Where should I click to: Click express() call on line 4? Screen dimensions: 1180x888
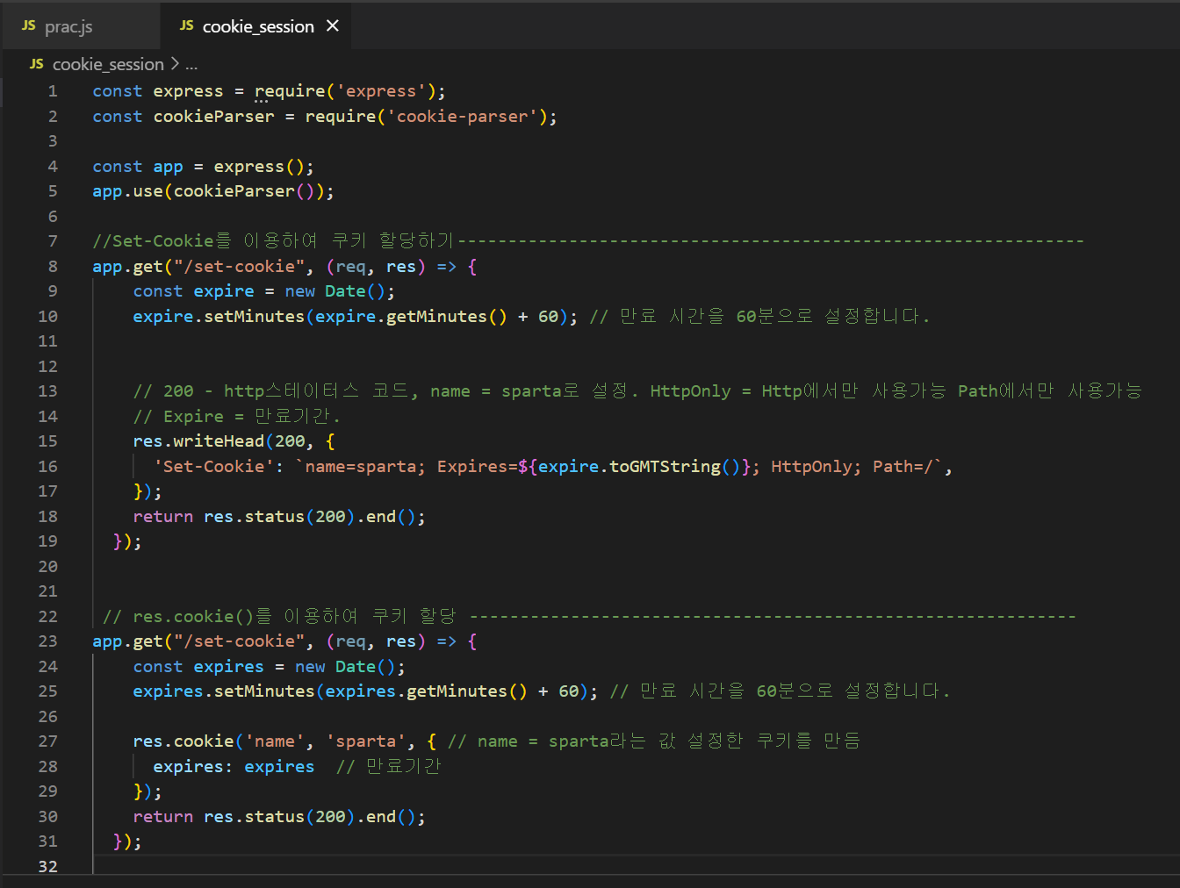tap(259, 167)
